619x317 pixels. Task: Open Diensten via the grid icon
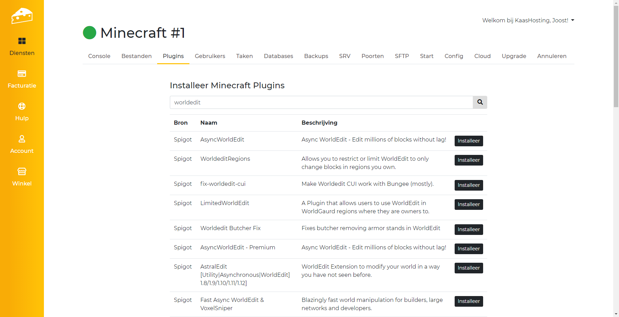(22, 41)
